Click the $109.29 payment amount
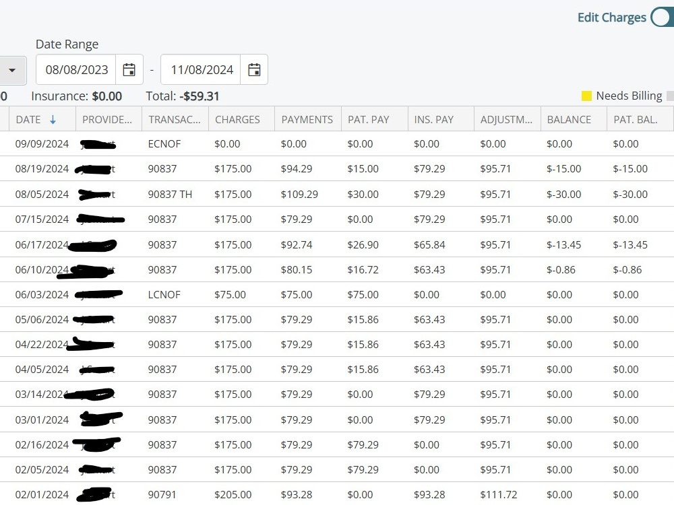The image size is (674, 505). pyautogui.click(x=299, y=195)
